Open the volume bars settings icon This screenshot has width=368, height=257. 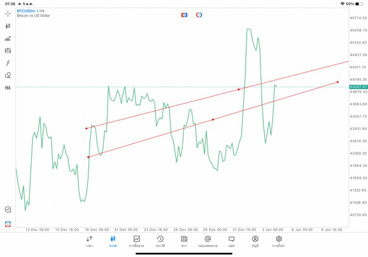[8, 39]
